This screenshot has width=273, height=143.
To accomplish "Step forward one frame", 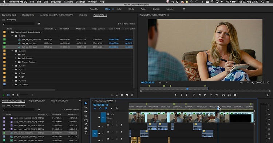I will click(x=211, y=95).
